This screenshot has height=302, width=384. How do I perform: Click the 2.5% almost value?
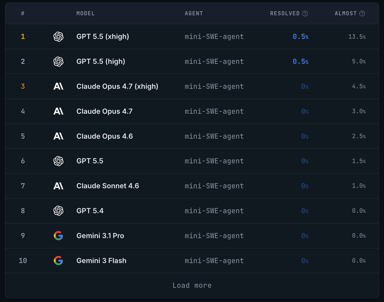click(x=359, y=136)
